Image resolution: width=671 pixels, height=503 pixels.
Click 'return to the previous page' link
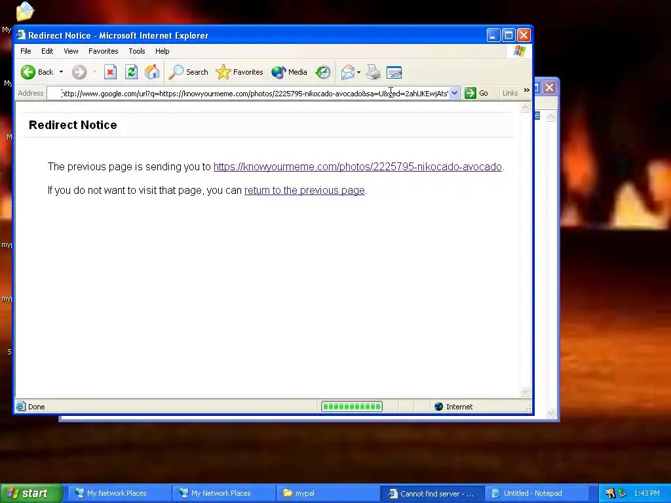point(304,190)
